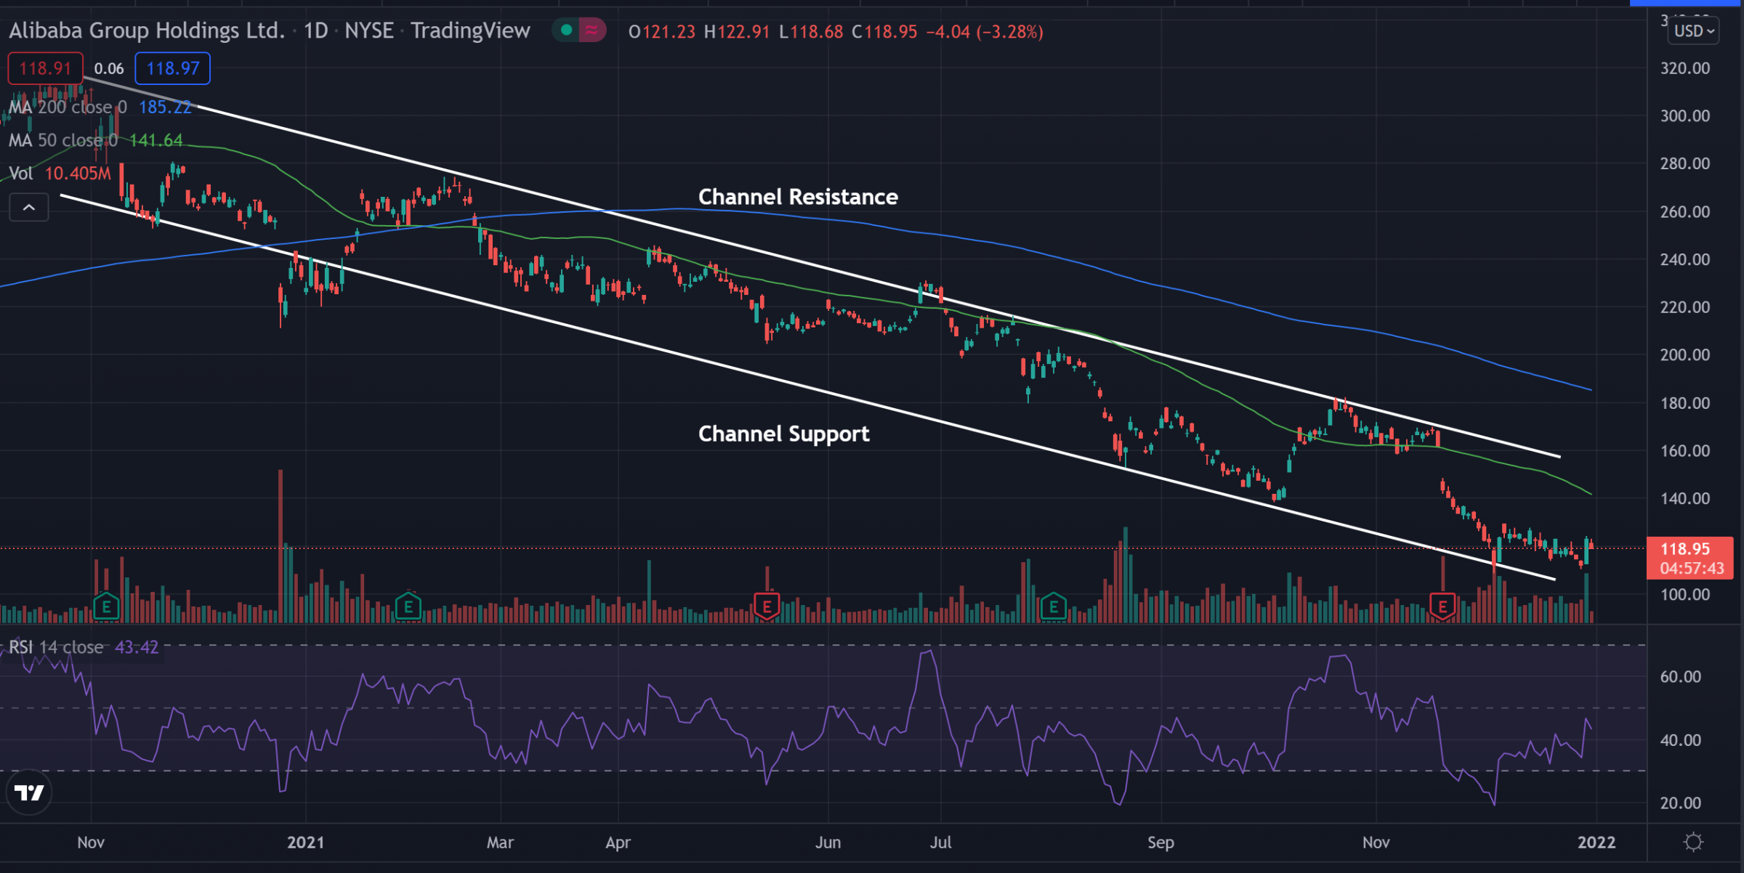Click the Jul time axis label
The image size is (1744, 873).
pos(941,842)
